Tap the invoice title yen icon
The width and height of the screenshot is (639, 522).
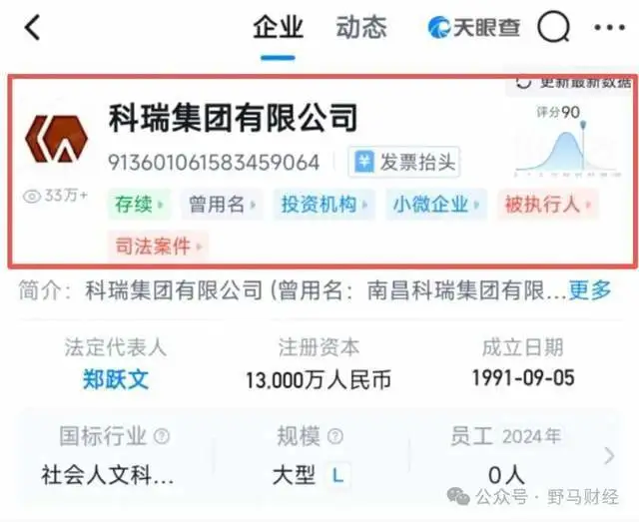[x=363, y=162]
